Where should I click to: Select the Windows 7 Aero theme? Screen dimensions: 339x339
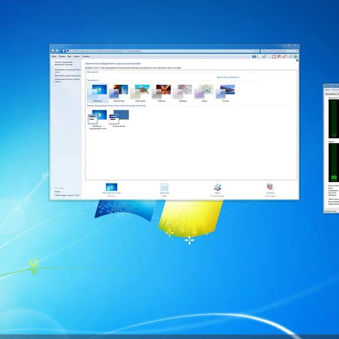tap(97, 93)
